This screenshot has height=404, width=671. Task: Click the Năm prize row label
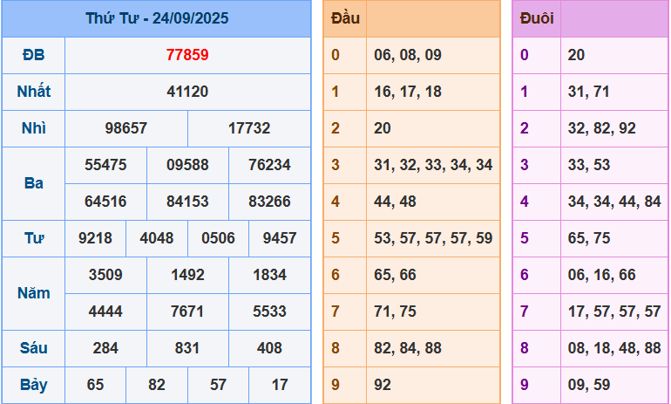[33, 293]
